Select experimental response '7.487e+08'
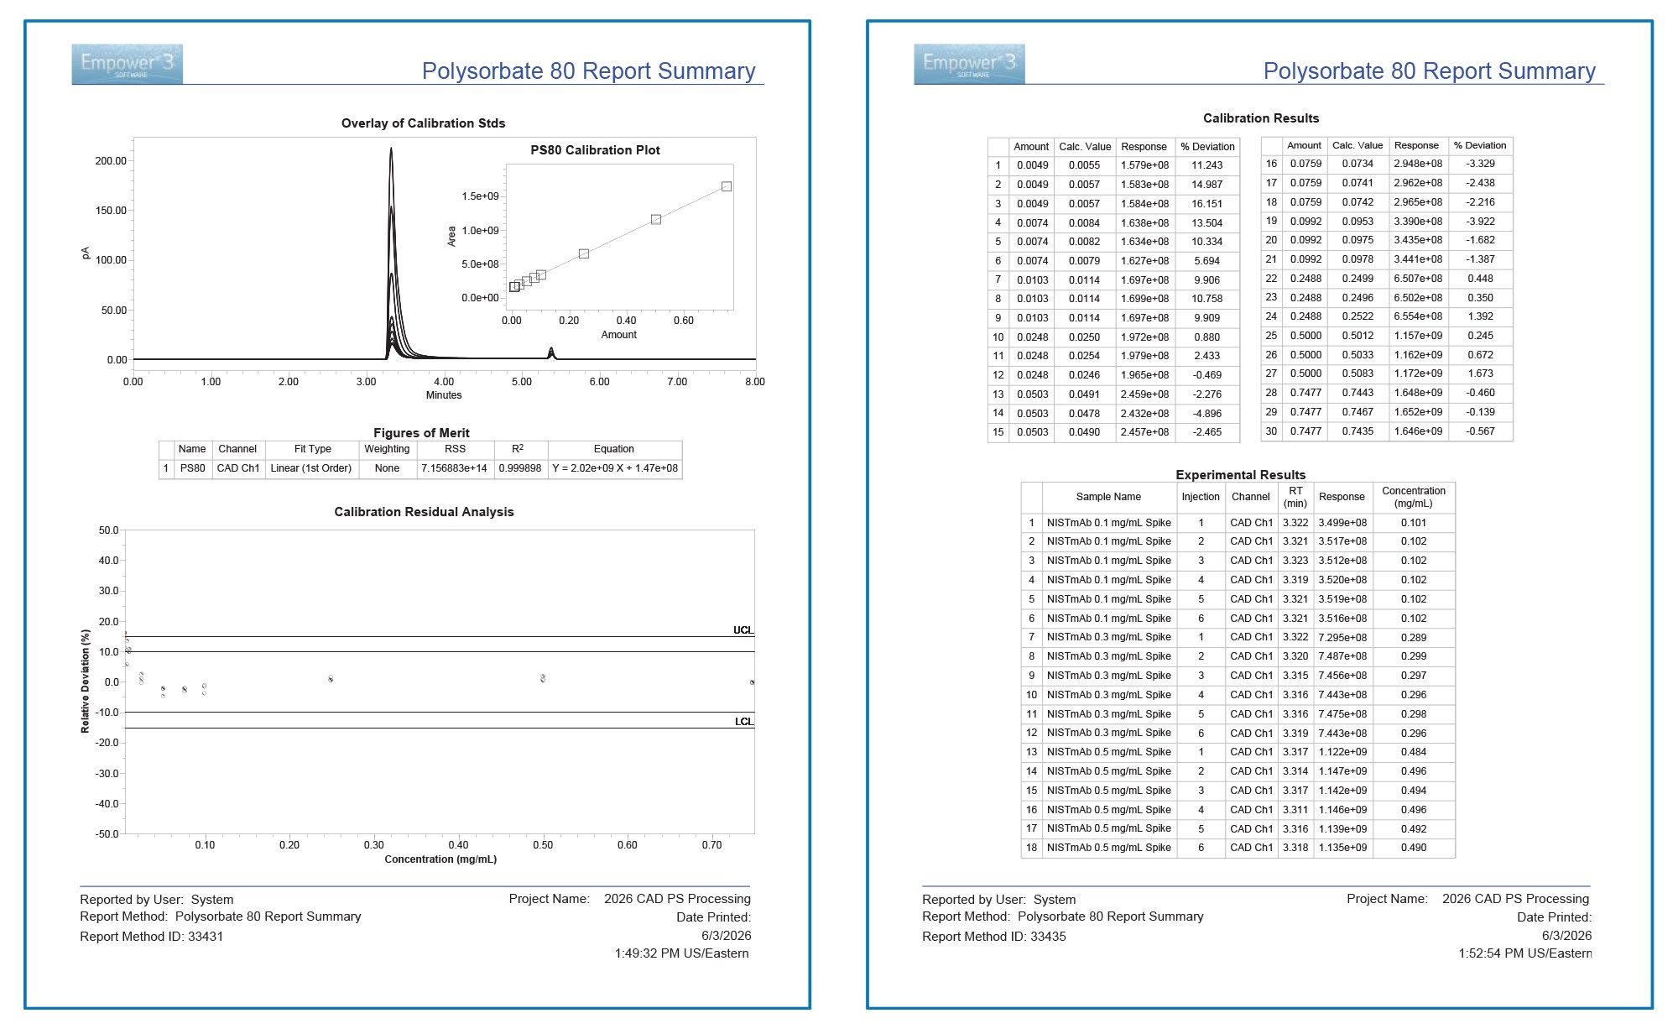The image size is (1678, 1034). click(1342, 656)
